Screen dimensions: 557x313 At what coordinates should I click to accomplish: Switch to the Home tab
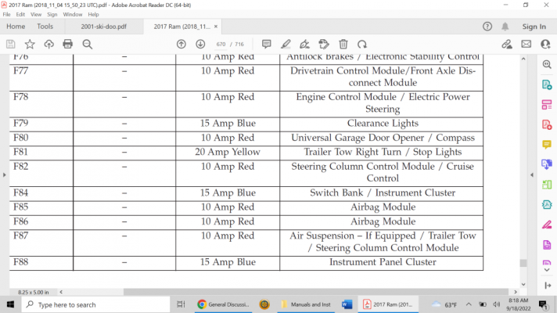(x=16, y=27)
